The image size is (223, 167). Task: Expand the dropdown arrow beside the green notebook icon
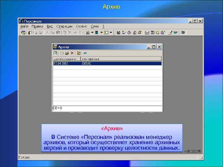tap(101, 32)
